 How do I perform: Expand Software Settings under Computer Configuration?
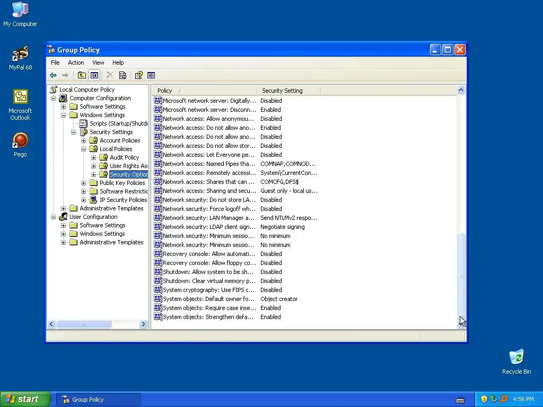coord(64,107)
